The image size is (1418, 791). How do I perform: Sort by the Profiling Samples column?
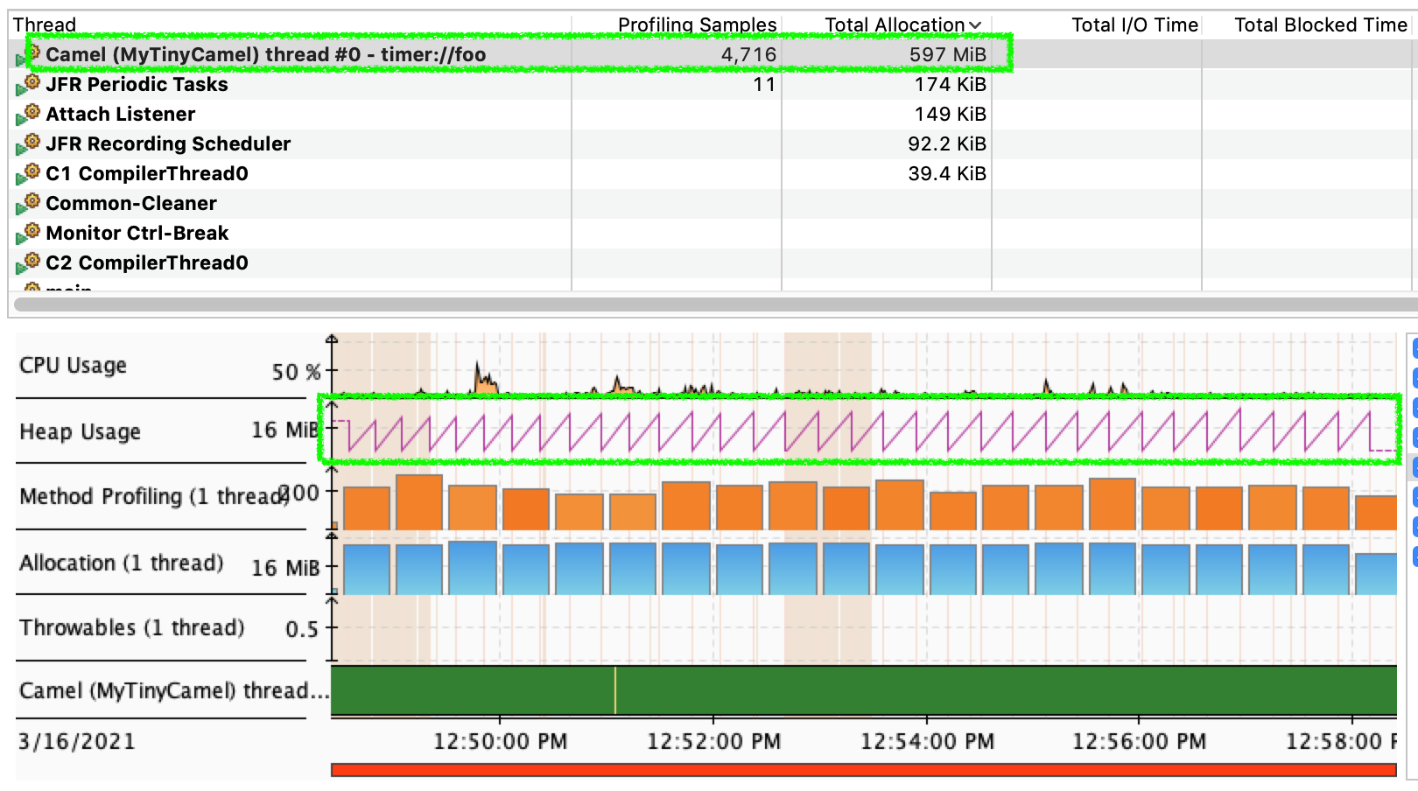coord(697,25)
